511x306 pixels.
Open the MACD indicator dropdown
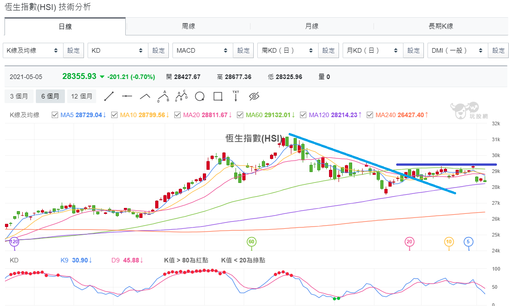click(203, 50)
